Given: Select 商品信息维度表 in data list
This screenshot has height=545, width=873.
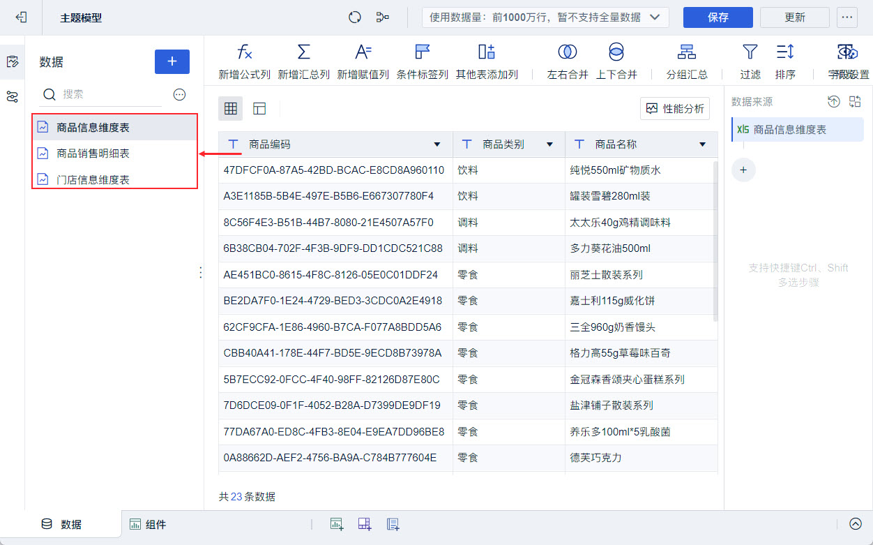Looking at the screenshot, I should click(x=114, y=128).
